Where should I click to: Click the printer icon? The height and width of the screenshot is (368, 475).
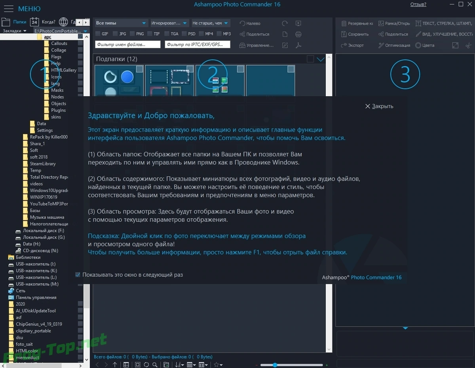[298, 34]
